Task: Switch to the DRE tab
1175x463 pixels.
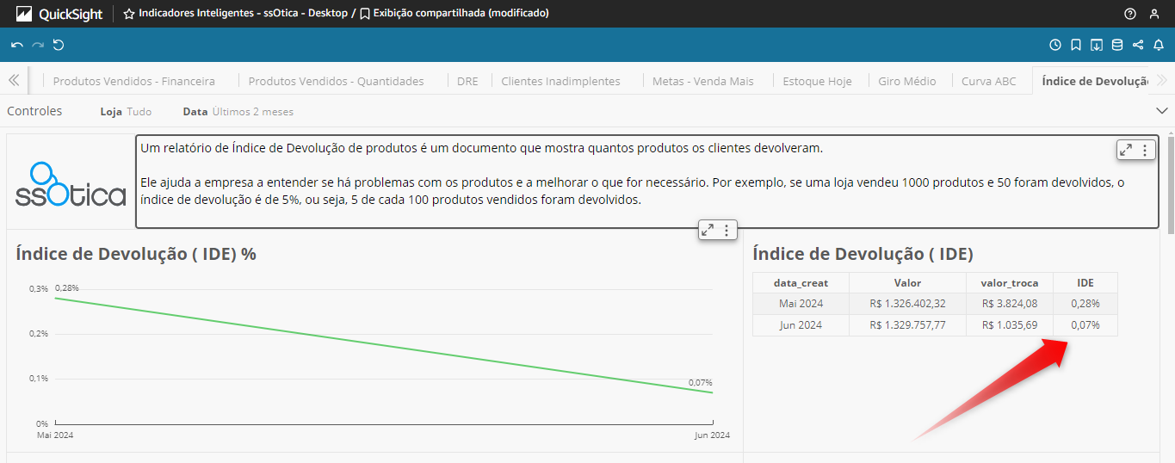Action: [467, 81]
